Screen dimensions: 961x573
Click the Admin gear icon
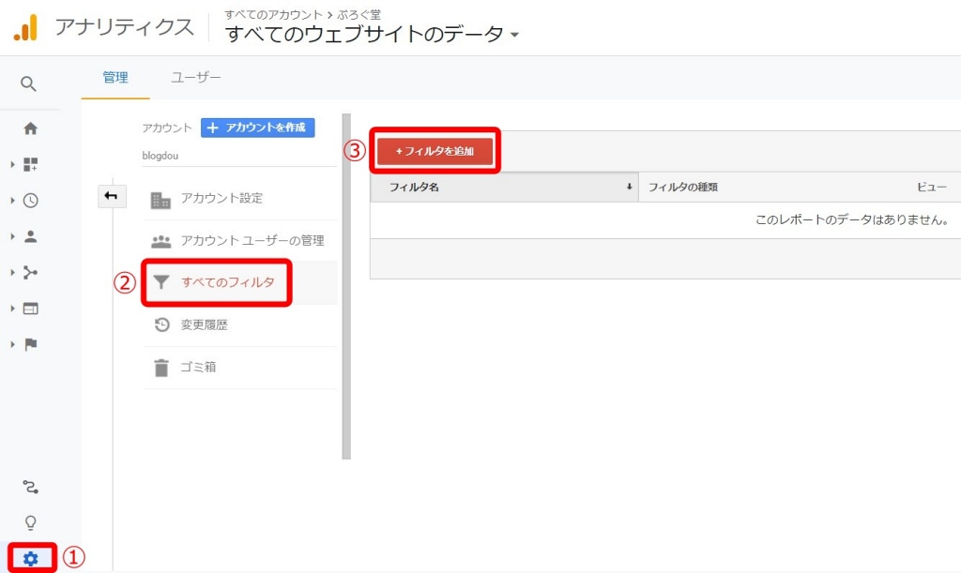point(30,559)
